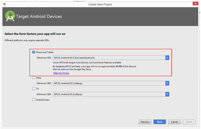201x129 pixels.
Task: Go back with the Previous button
Action: coord(145,122)
